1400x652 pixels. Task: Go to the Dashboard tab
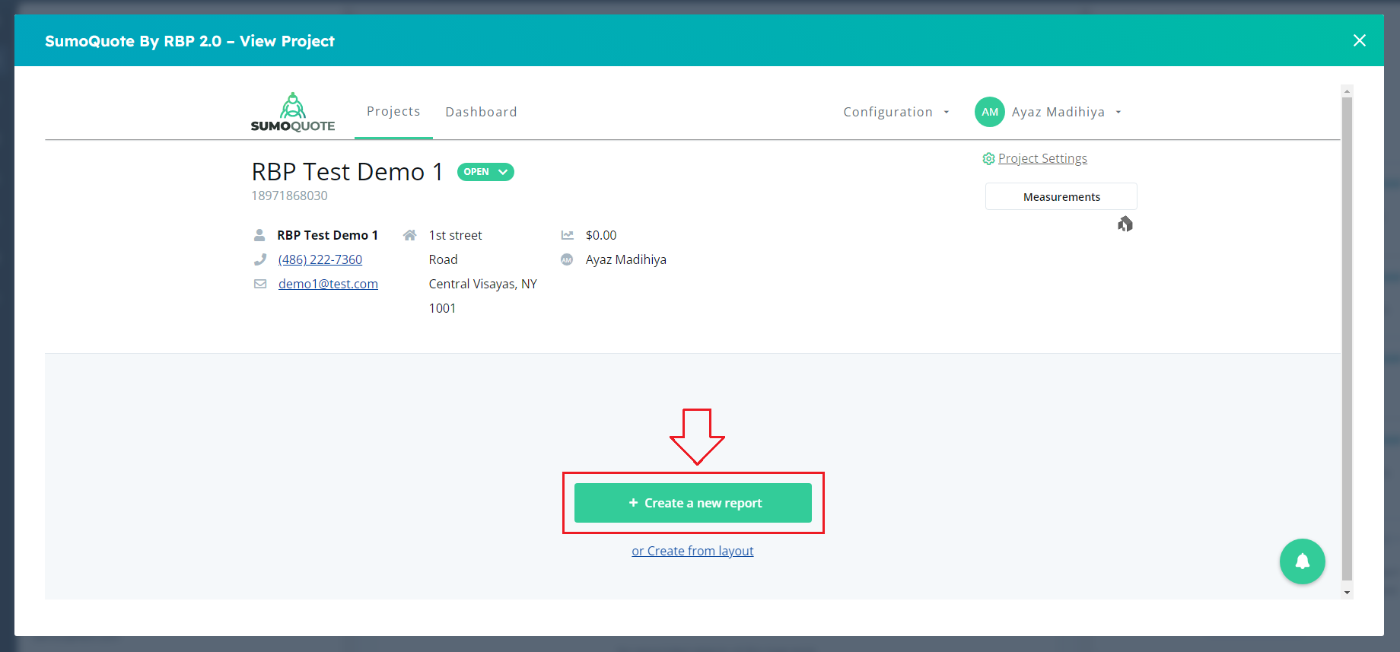(x=481, y=112)
